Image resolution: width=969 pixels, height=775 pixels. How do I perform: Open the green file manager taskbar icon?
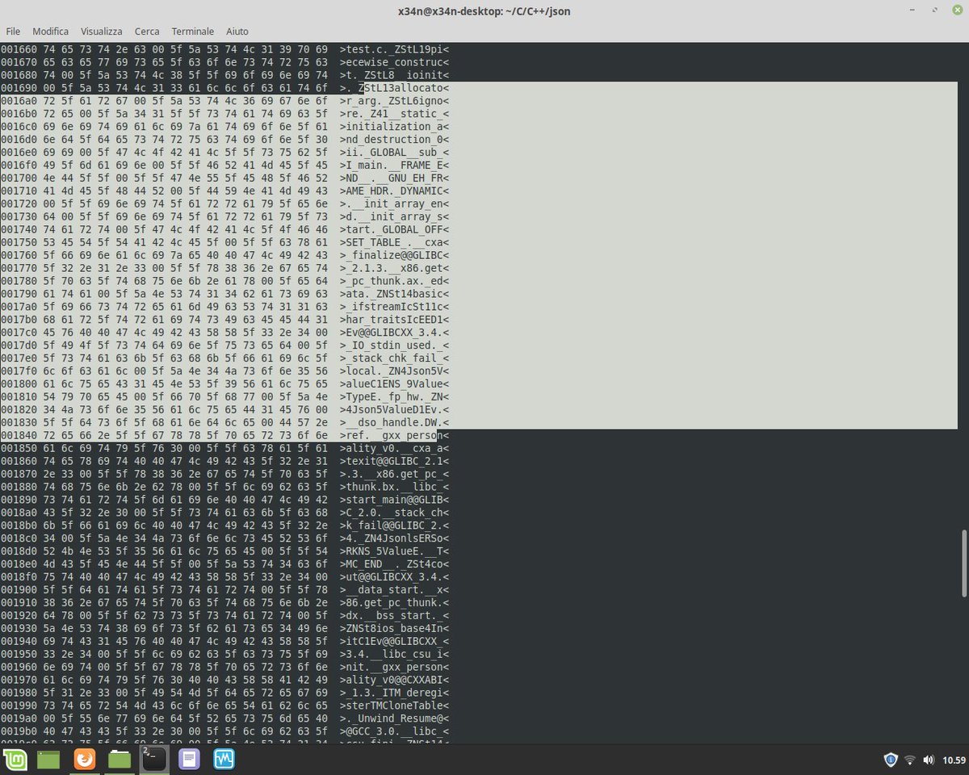[x=119, y=759]
